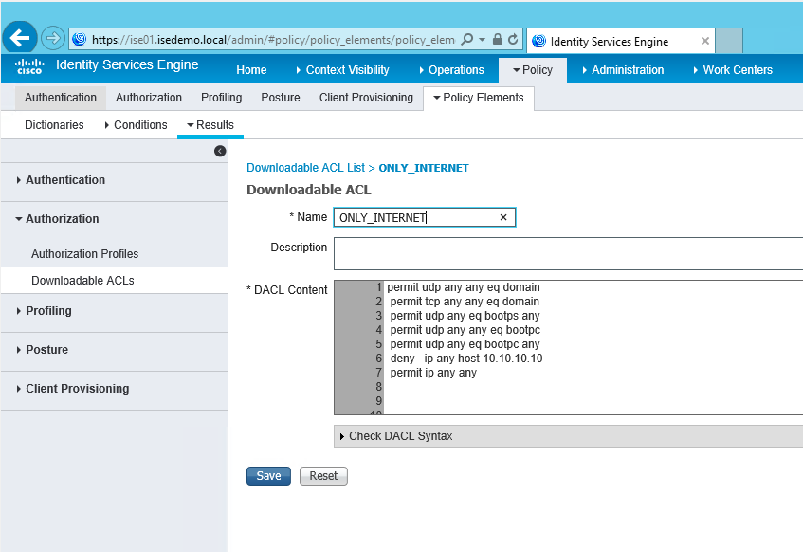Click the ONLY_INTERNET breadcrumb link
This screenshot has width=803, height=552.
pos(424,168)
